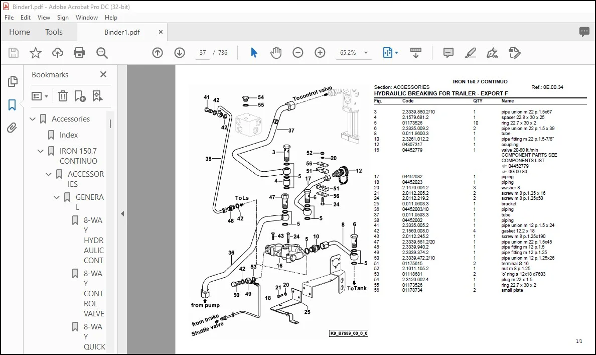Go to next page arrow
596x355 pixels.
pos(180,53)
